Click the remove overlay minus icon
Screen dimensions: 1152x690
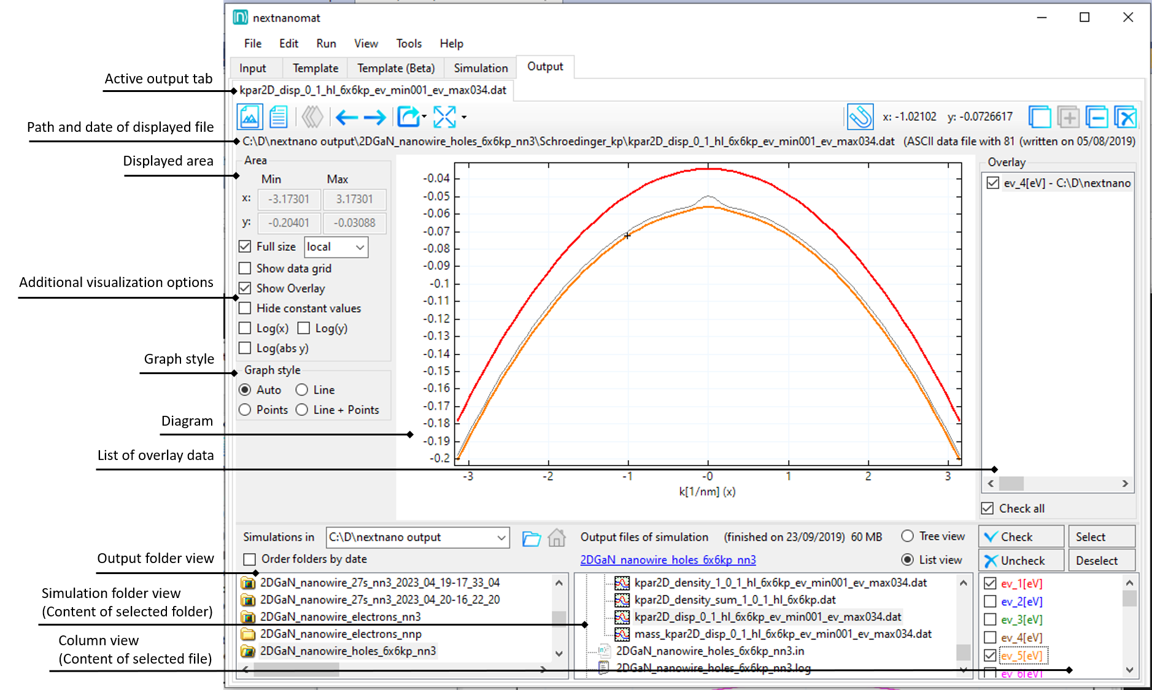point(1096,117)
